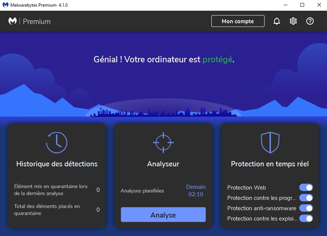Maximize the Malwarebytes window
327x236 pixels.
coord(302,5)
